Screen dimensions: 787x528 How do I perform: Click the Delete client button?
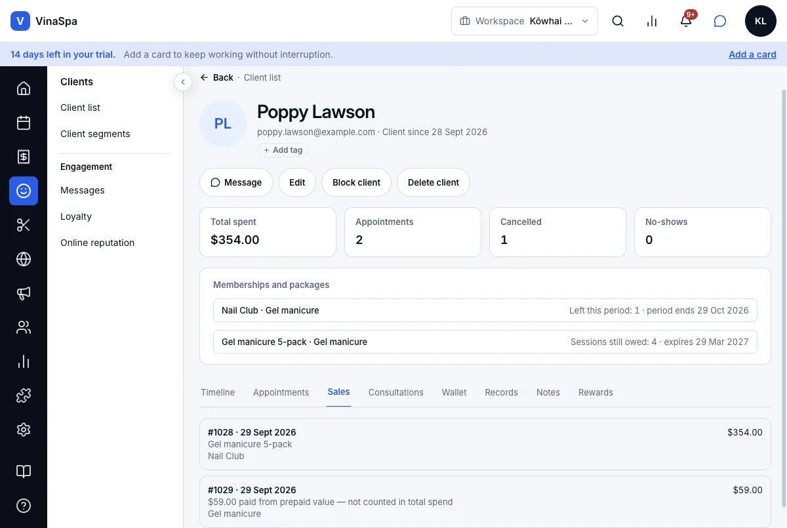pos(434,182)
